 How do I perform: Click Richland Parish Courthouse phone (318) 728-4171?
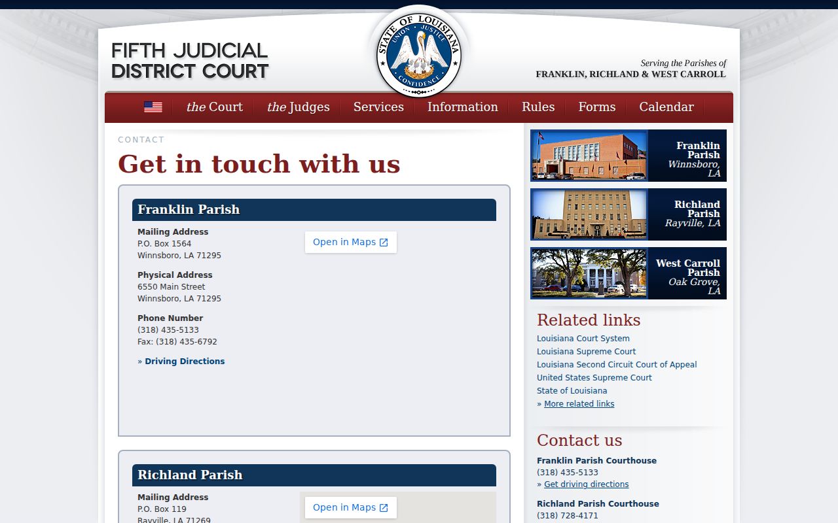[568, 516]
